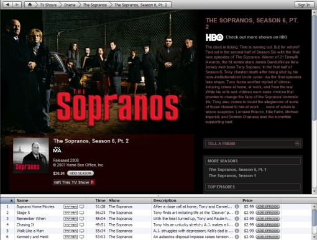Select the Soprano Home Movies episode name
Viewport: 317px width, 240px height.
pyautogui.click(x=35, y=206)
